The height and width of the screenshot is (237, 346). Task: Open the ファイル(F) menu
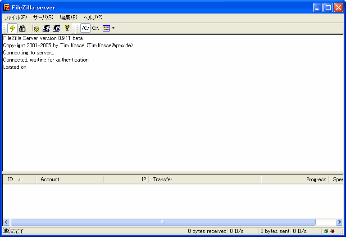[x=15, y=18]
